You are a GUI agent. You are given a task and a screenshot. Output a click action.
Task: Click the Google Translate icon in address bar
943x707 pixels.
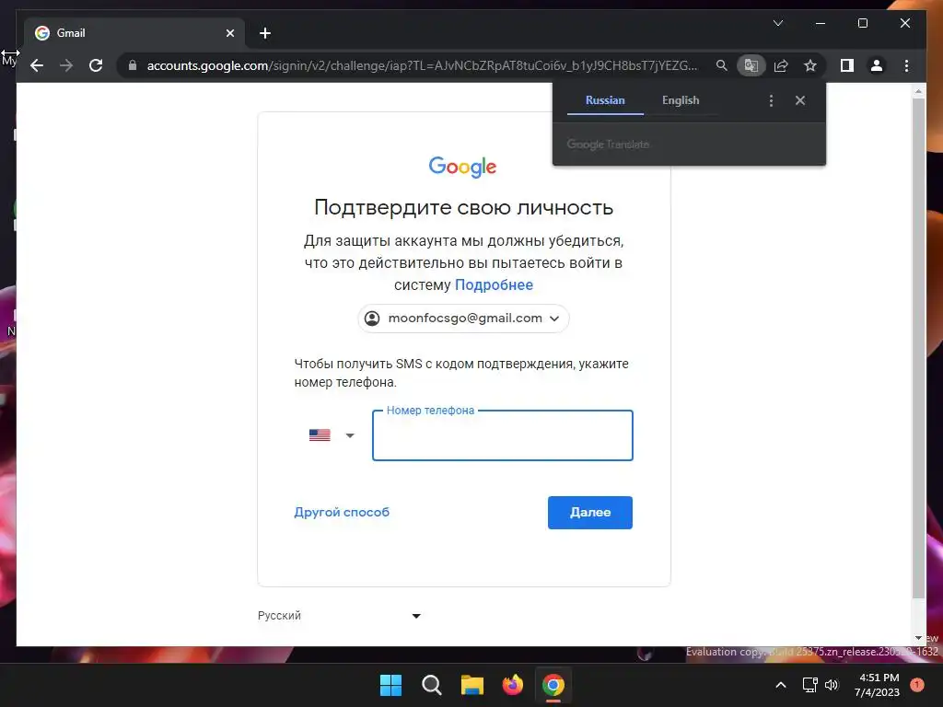[751, 65]
